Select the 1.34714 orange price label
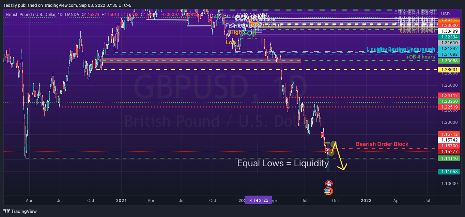Screen dimensions: 465x217 click(x=449, y=20)
